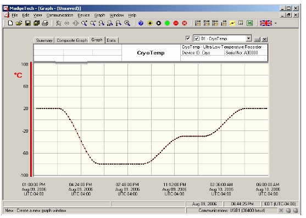
Task: Click the yellow graph line toolbar icon
Action: [232, 23]
